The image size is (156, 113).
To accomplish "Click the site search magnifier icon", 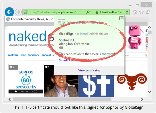I will (146, 55).
